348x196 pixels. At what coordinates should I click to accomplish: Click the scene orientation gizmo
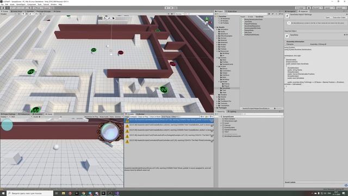click(x=207, y=21)
